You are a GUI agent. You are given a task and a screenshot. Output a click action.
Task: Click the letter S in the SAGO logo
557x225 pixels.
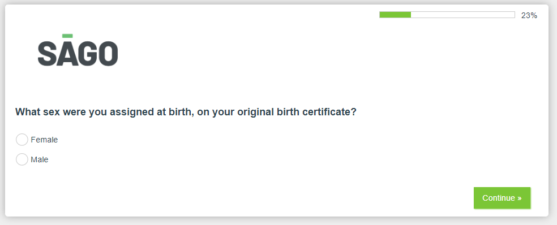[47, 54]
